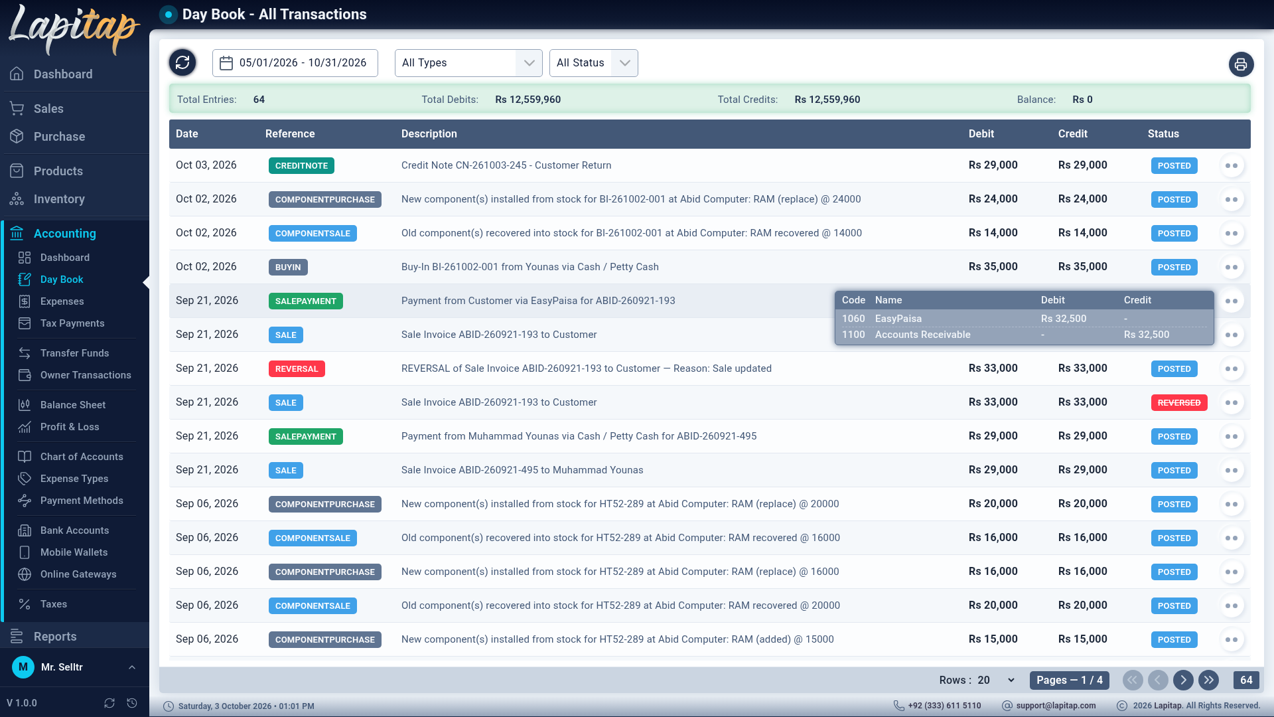Click the Balance Sheet icon

pos(25,405)
